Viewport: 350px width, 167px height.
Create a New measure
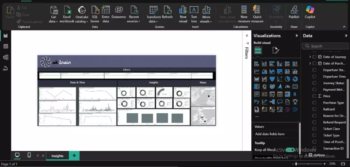tap(244, 14)
